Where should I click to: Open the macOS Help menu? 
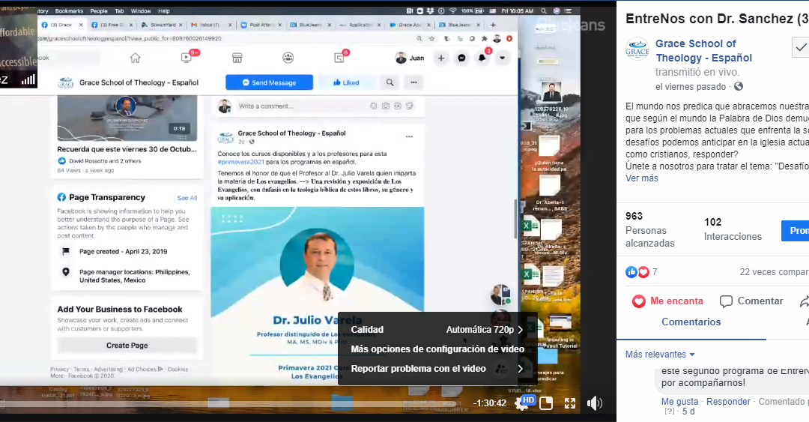163,10
